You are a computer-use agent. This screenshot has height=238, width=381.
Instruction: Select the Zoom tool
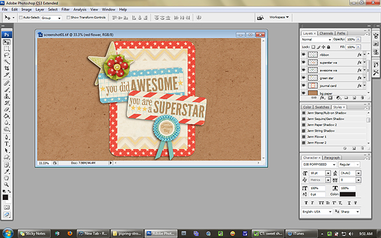click(6, 185)
